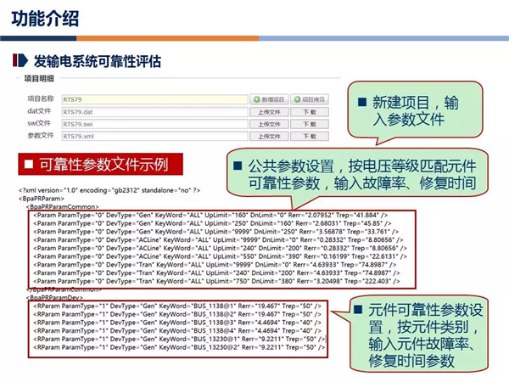Download the 参数文件 RTS79.xml
509x382 pixels.
tap(309, 135)
